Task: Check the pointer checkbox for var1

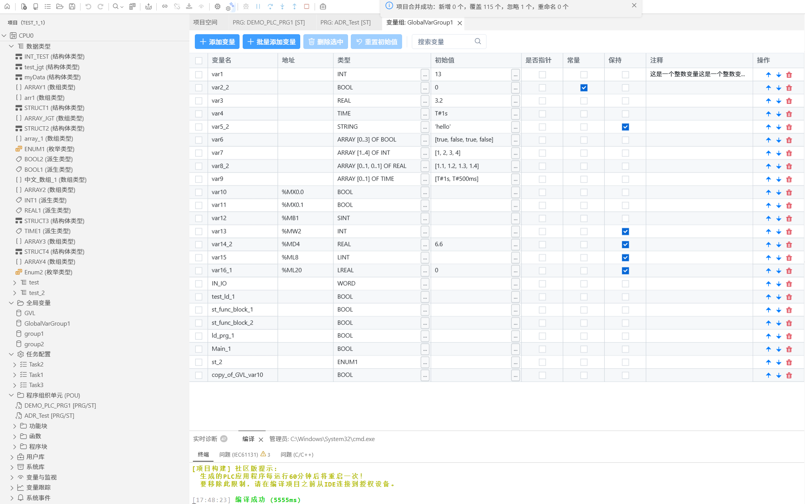Action: point(542,75)
